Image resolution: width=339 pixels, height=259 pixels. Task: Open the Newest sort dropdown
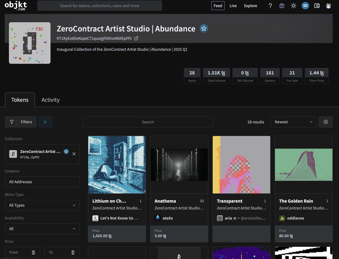(294, 122)
